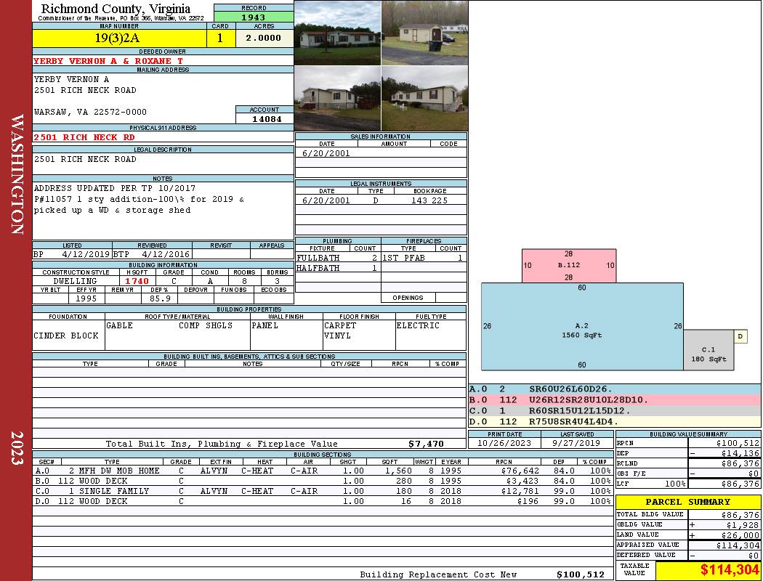
Task: Click fuel type ELECTRIC
Action: [x=418, y=325]
